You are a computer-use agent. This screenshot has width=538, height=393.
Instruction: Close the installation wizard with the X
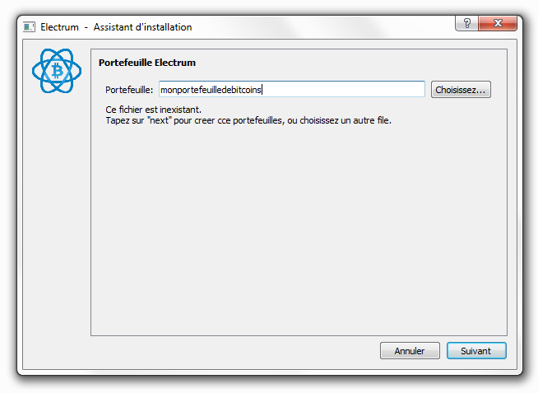click(x=498, y=23)
